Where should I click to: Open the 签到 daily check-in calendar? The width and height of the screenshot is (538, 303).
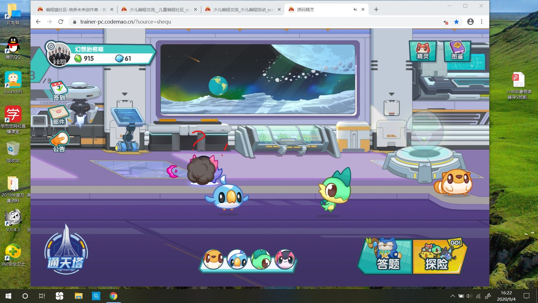[59, 91]
